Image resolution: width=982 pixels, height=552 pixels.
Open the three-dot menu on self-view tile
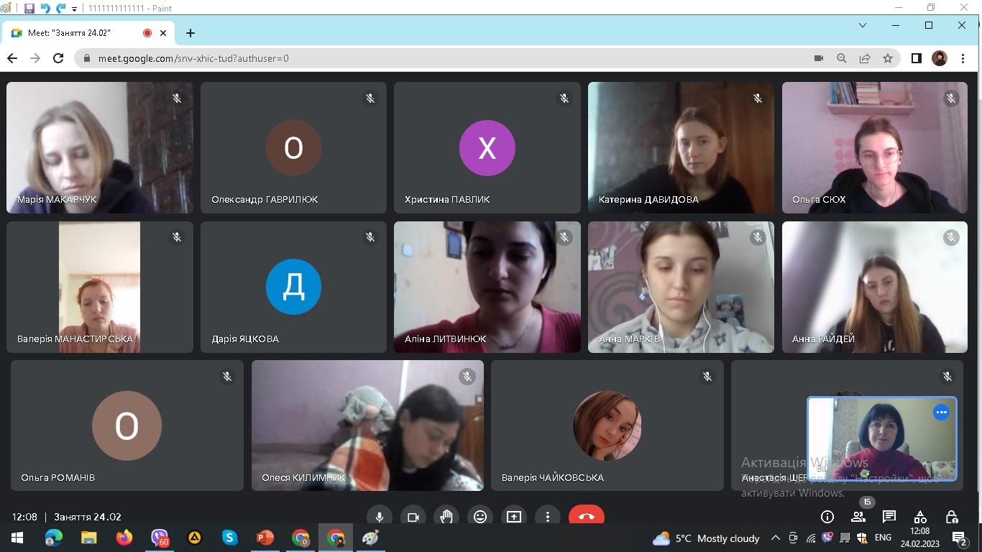point(941,413)
